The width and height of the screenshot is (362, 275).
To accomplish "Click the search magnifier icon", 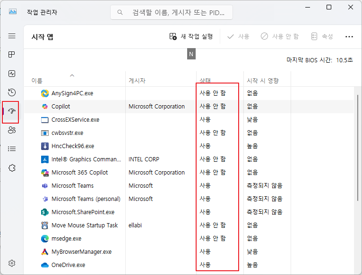I will 120,12.
